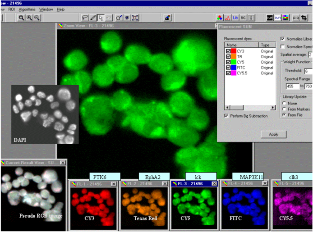
Task: Click the magenta CY5.5 color swatch
Action: pyautogui.click(x=234, y=73)
